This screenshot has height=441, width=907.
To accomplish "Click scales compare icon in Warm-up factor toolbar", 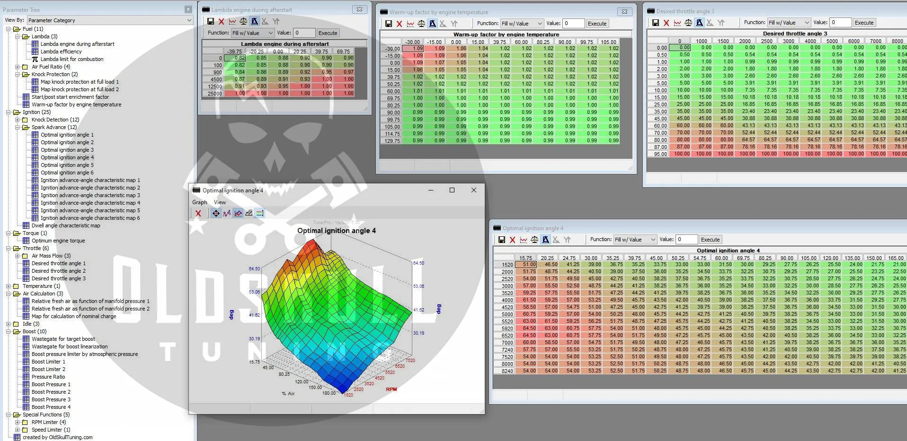I will 421,24.
